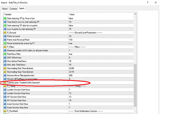Select the Asian Session Start Hour value 1
This screenshot has height=114, width=171.
pyautogui.click(x=69, y=104)
